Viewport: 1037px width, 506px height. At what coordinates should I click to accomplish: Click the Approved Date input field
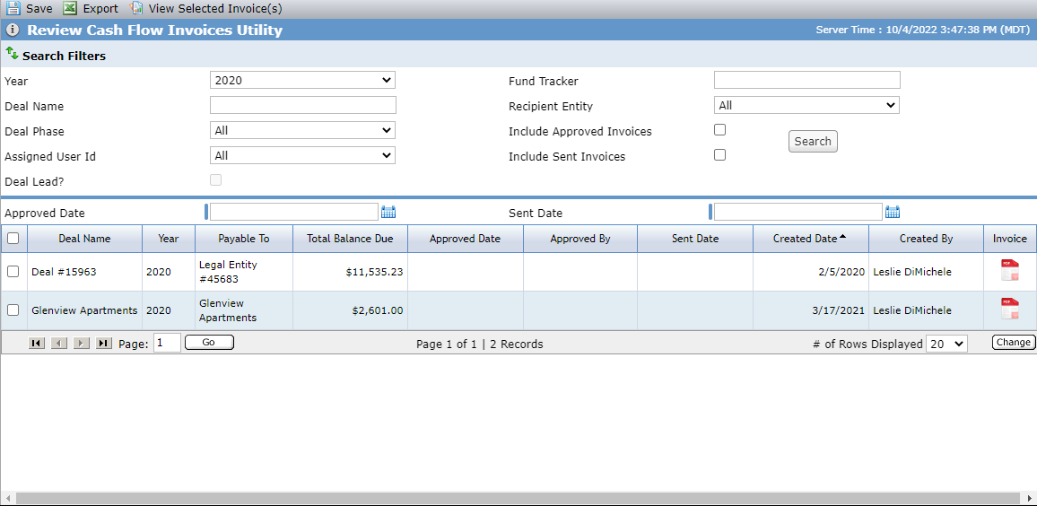[293, 212]
